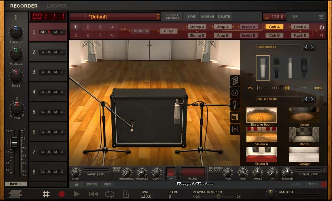
Task: Go to previous room type arrow
Action: tap(306, 99)
